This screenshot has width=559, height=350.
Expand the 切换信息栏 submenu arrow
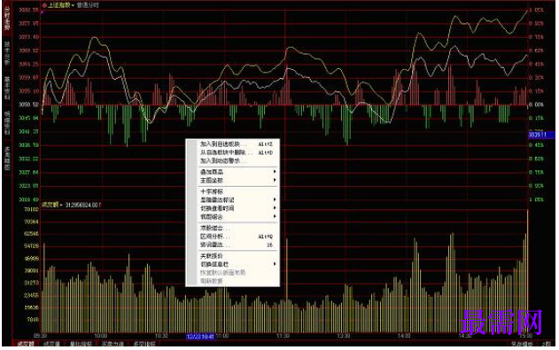(275, 264)
